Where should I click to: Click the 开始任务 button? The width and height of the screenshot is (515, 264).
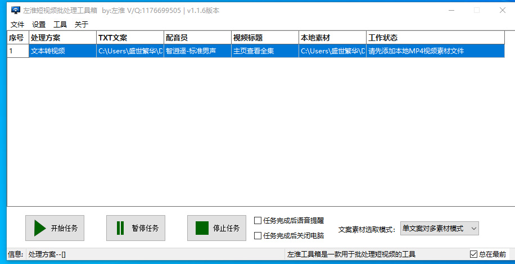tap(55, 228)
